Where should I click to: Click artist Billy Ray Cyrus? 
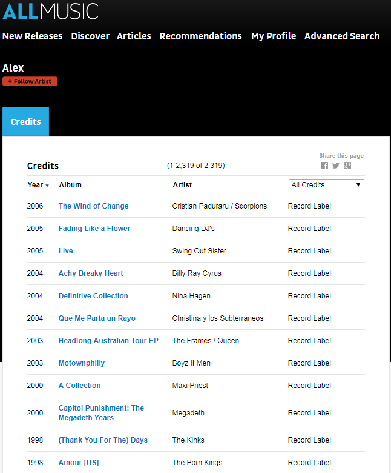(x=197, y=273)
